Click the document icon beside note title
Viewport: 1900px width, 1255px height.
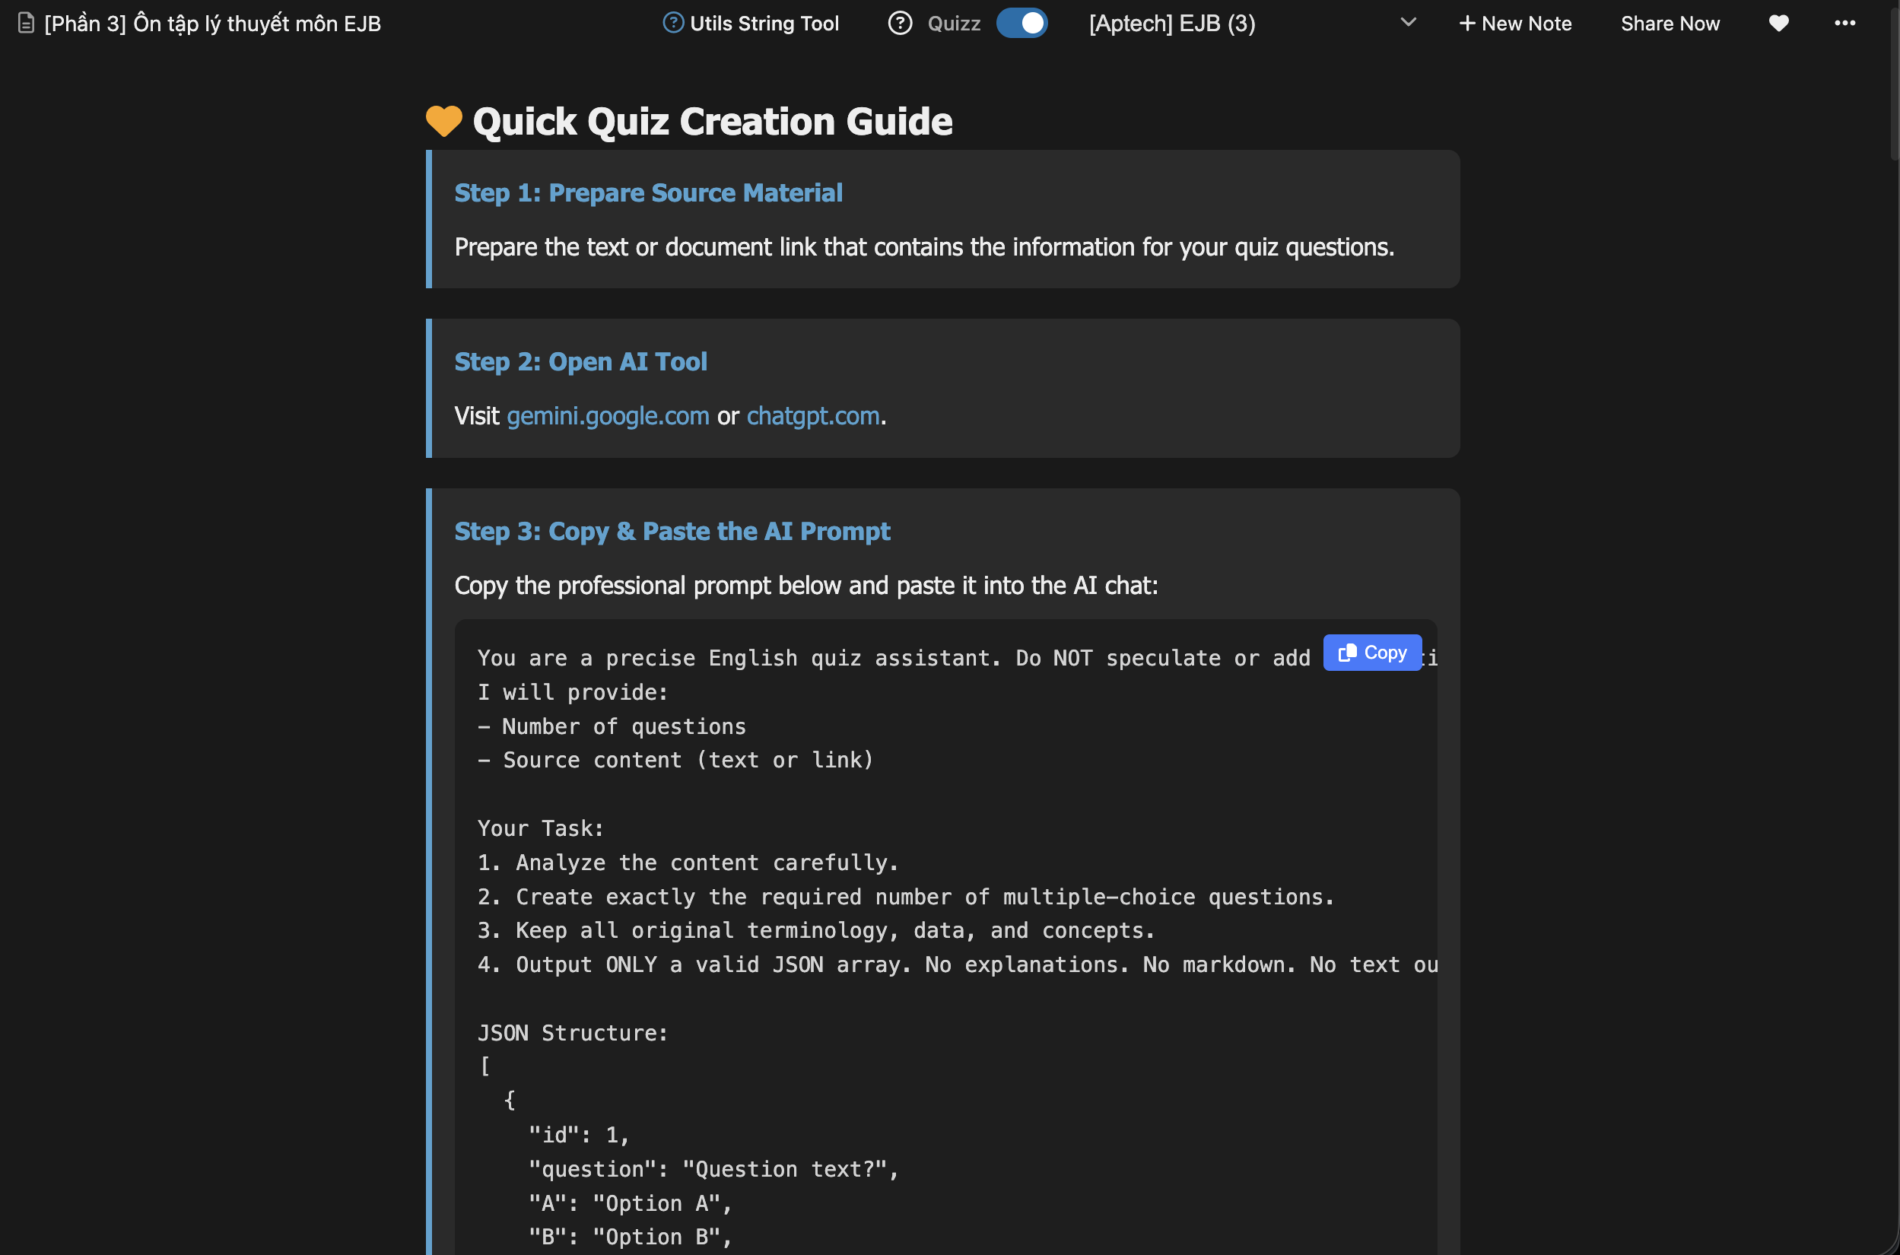click(27, 24)
